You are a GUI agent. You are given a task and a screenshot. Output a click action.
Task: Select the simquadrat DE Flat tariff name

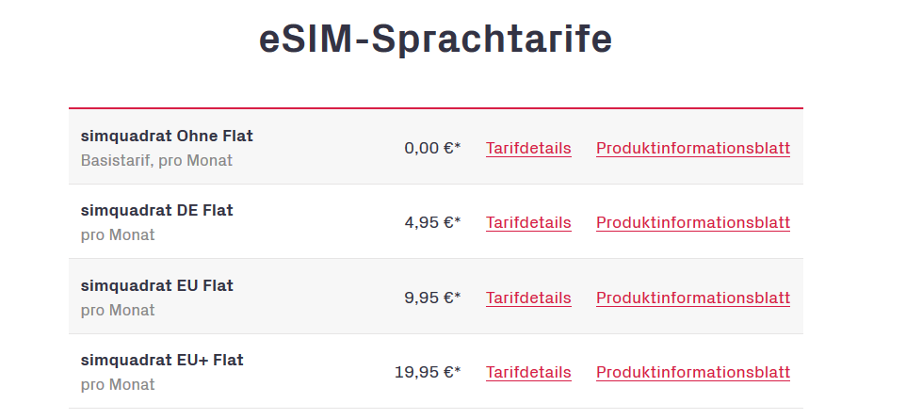coord(156,210)
